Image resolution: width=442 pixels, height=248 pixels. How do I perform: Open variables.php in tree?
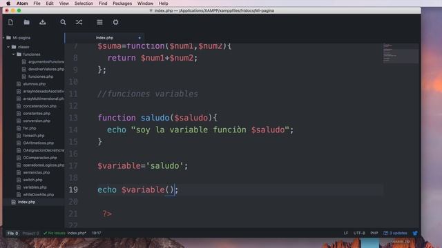(x=35, y=187)
